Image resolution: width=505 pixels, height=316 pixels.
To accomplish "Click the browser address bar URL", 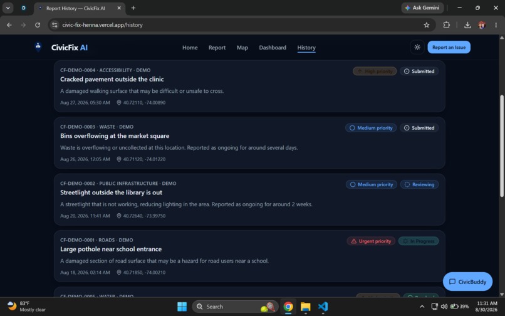I will [102, 25].
